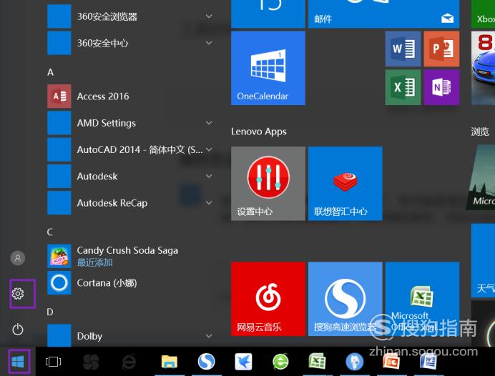Open Access 2016 from the app list
The height and width of the screenshot is (376, 495).
(129, 97)
